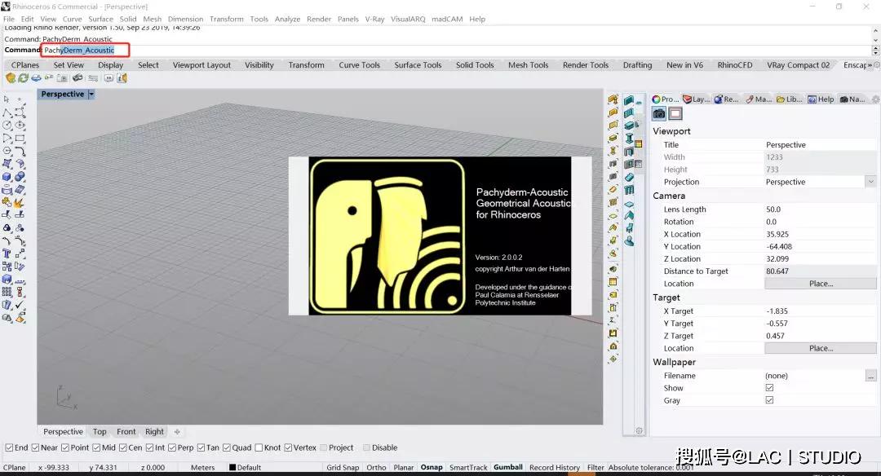This screenshot has height=476, width=881.
Task: Select the Box solid tool icon
Action: [7, 177]
